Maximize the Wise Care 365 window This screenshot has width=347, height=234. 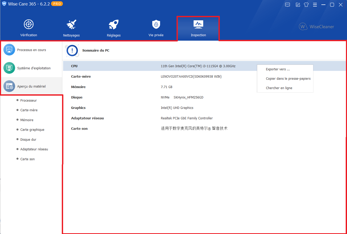332,5
